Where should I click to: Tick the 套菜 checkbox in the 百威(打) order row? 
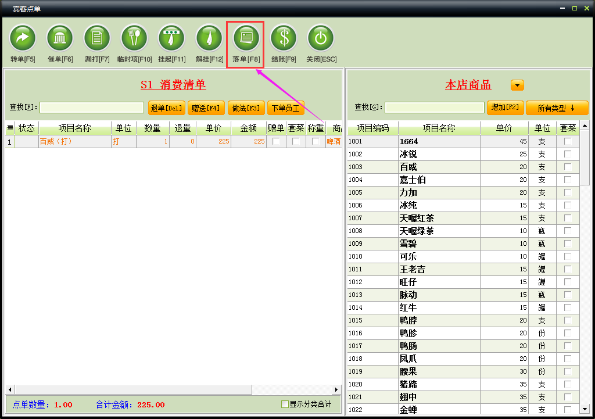pos(296,141)
